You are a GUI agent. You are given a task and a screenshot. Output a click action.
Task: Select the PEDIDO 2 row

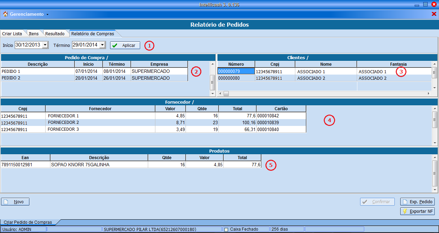(38, 78)
